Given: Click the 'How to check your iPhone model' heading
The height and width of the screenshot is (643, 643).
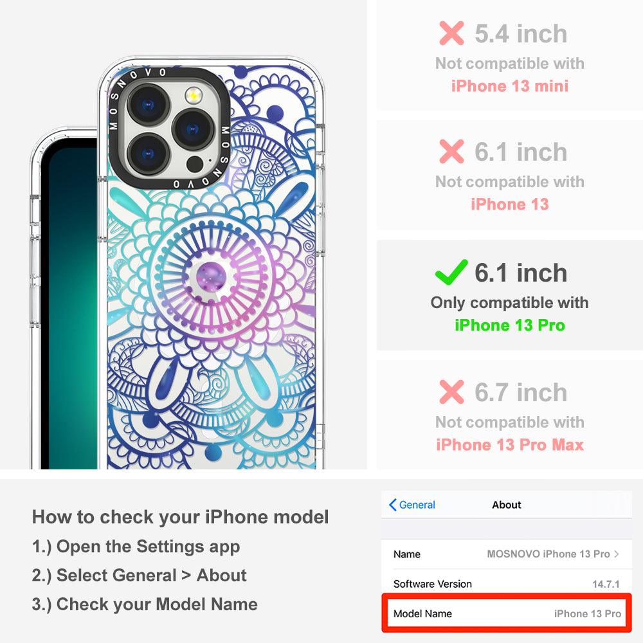Looking at the screenshot, I should coord(181,517).
